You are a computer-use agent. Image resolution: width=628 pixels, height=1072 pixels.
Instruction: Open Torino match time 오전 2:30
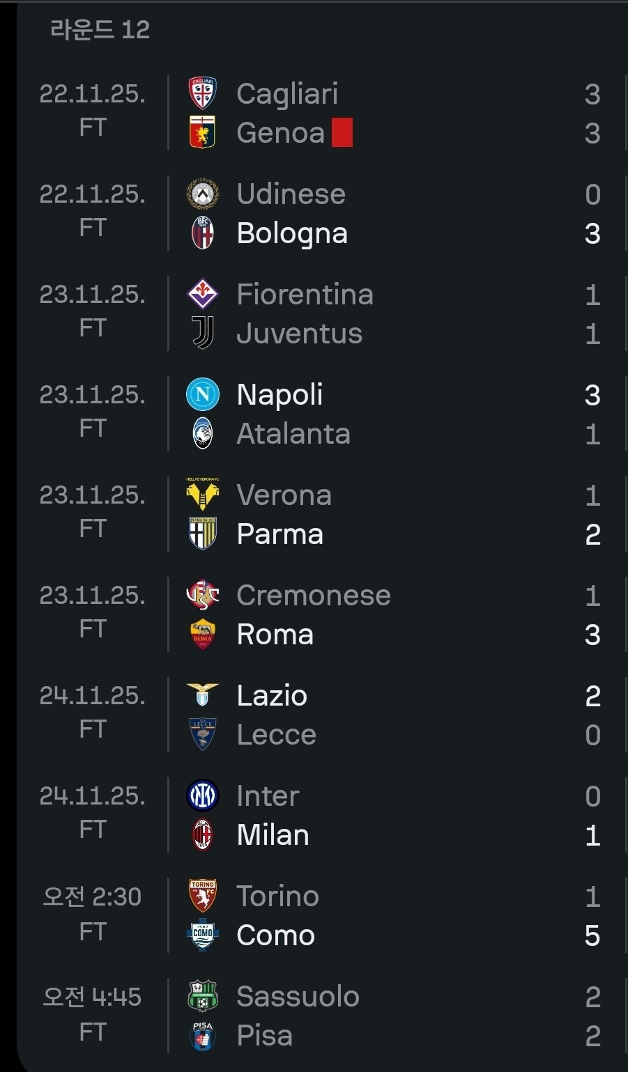[92, 896]
